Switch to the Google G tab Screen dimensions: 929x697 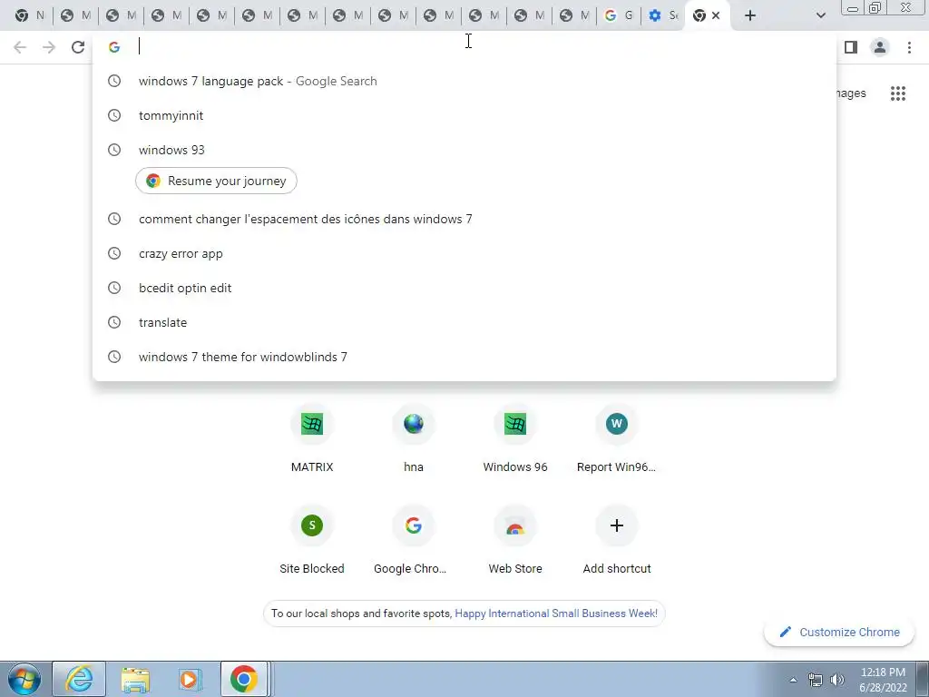[619, 15]
